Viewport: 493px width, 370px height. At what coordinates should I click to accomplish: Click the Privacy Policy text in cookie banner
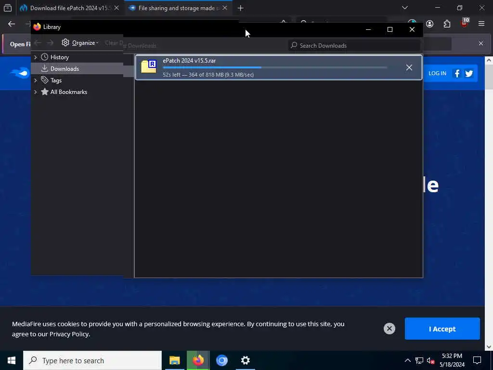tap(69, 334)
